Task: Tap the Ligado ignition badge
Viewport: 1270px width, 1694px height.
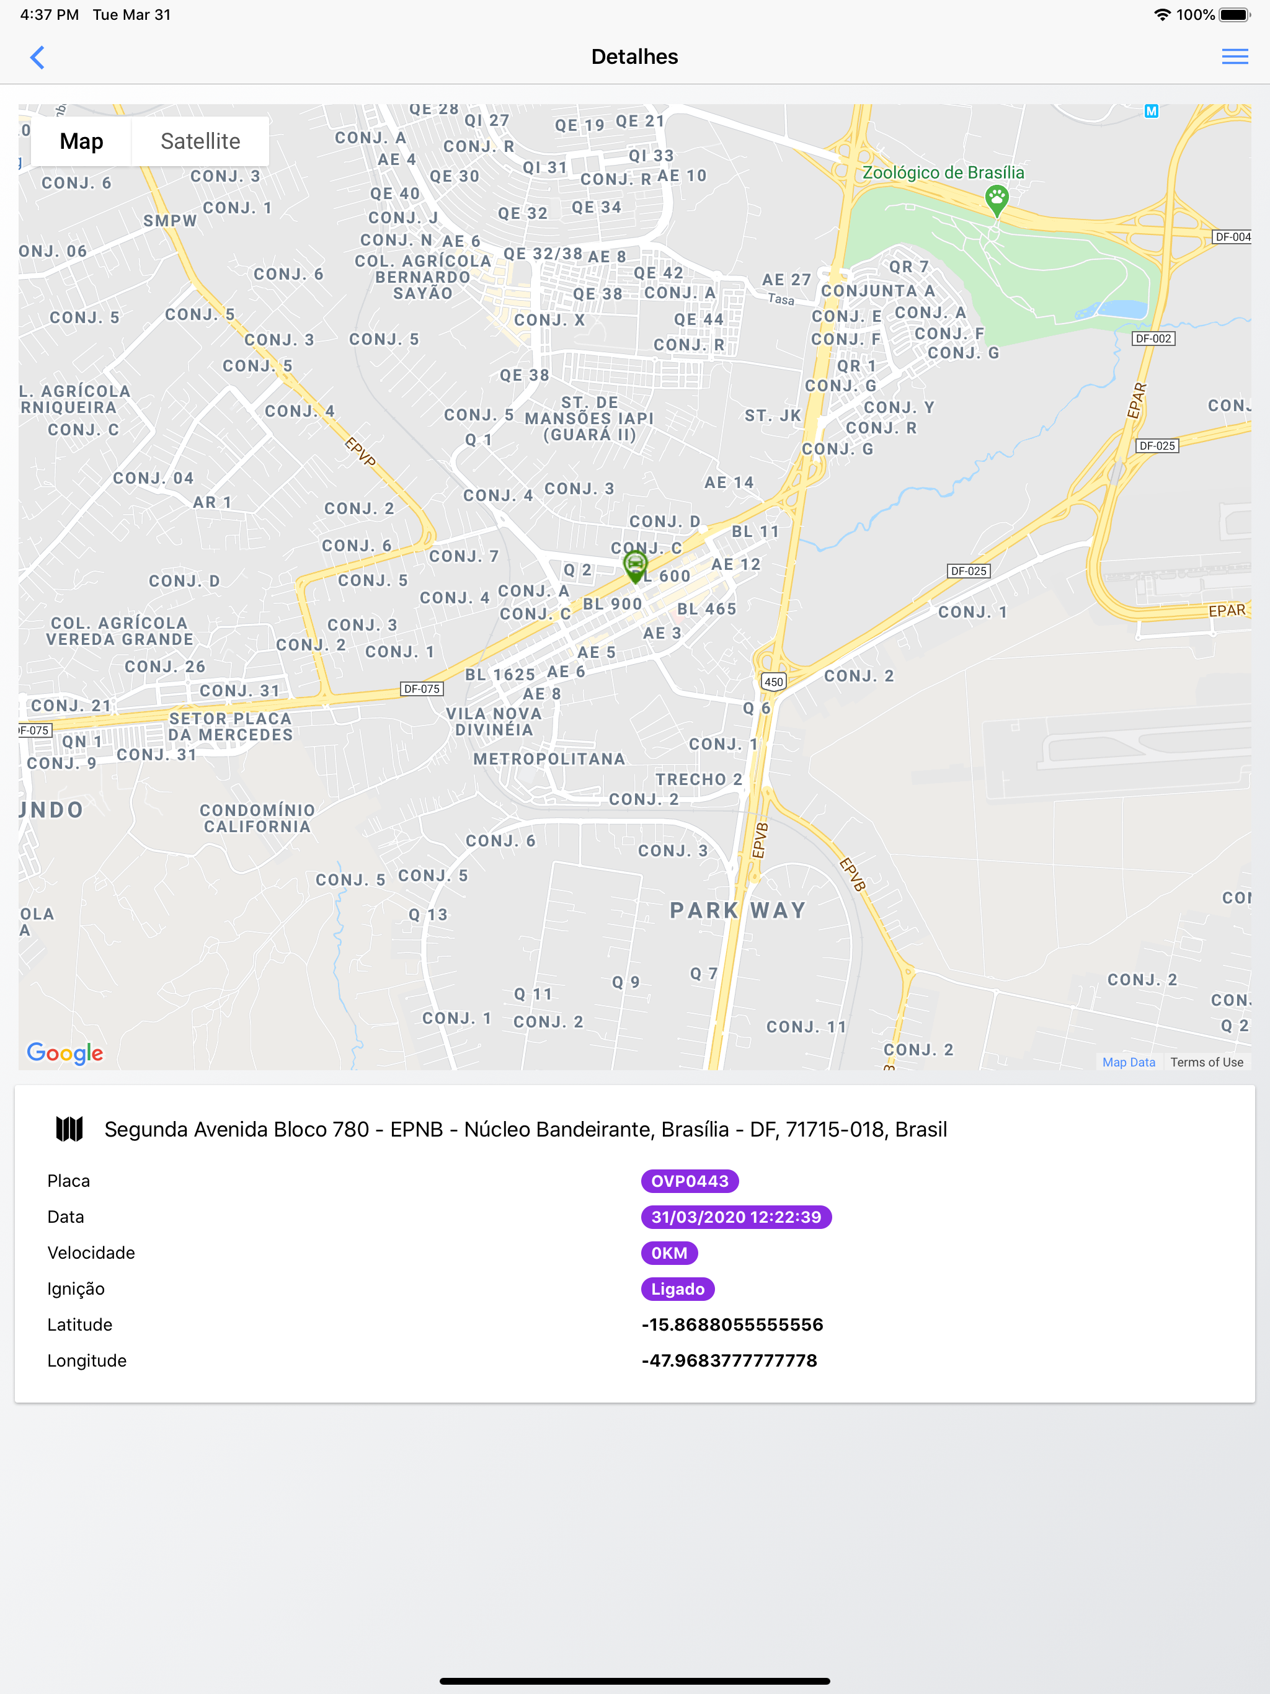Action: pos(677,1289)
